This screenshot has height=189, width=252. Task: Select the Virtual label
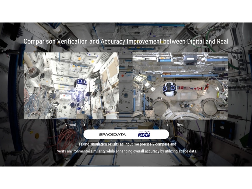pos(70,125)
